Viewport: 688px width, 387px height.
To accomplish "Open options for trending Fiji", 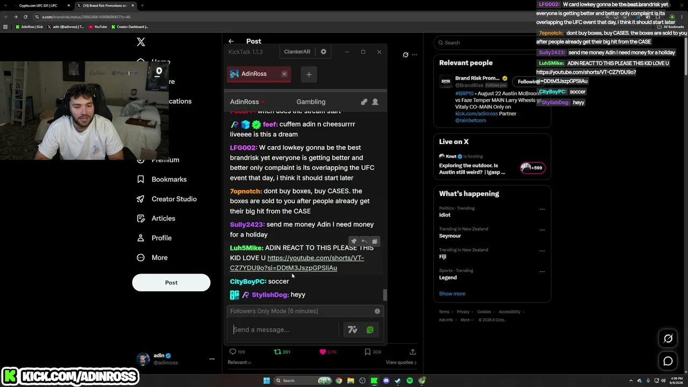I will (542, 250).
